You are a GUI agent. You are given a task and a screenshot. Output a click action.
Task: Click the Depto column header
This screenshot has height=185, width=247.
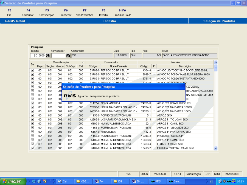41,66
